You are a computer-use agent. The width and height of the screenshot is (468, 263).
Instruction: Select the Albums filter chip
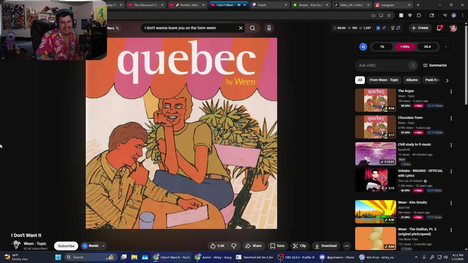click(412, 80)
